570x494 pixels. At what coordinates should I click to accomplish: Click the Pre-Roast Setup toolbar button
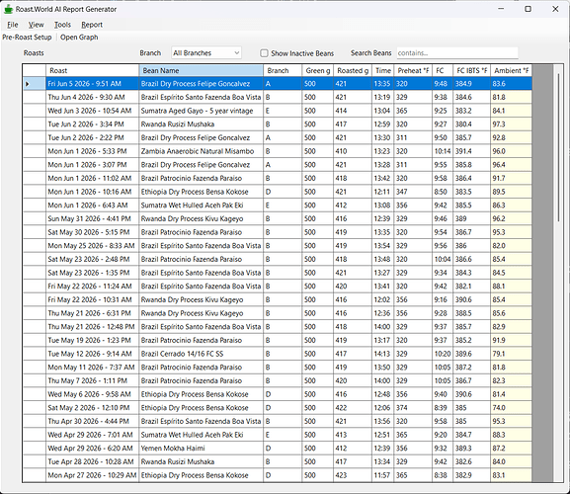(x=27, y=38)
